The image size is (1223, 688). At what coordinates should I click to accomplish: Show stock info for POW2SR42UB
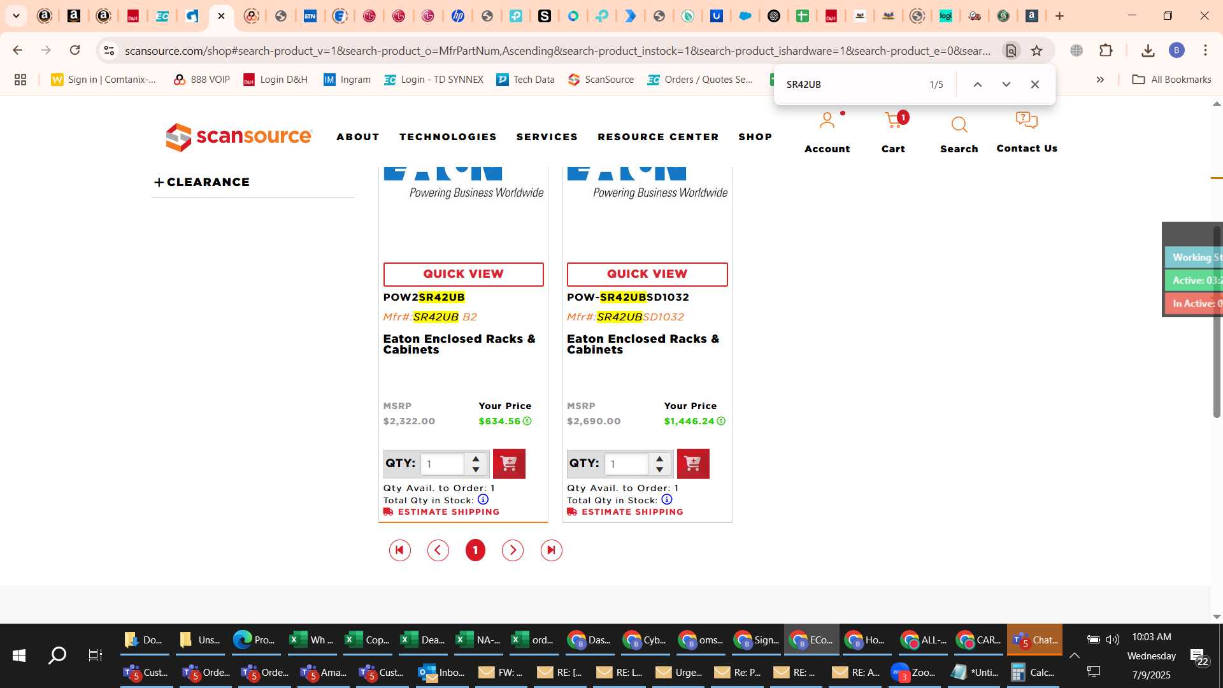[x=483, y=499]
